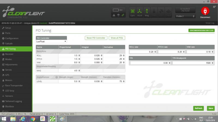Switch to the Configuration tab
Viewport: 218px width, 122px height.
[x=12, y=38]
